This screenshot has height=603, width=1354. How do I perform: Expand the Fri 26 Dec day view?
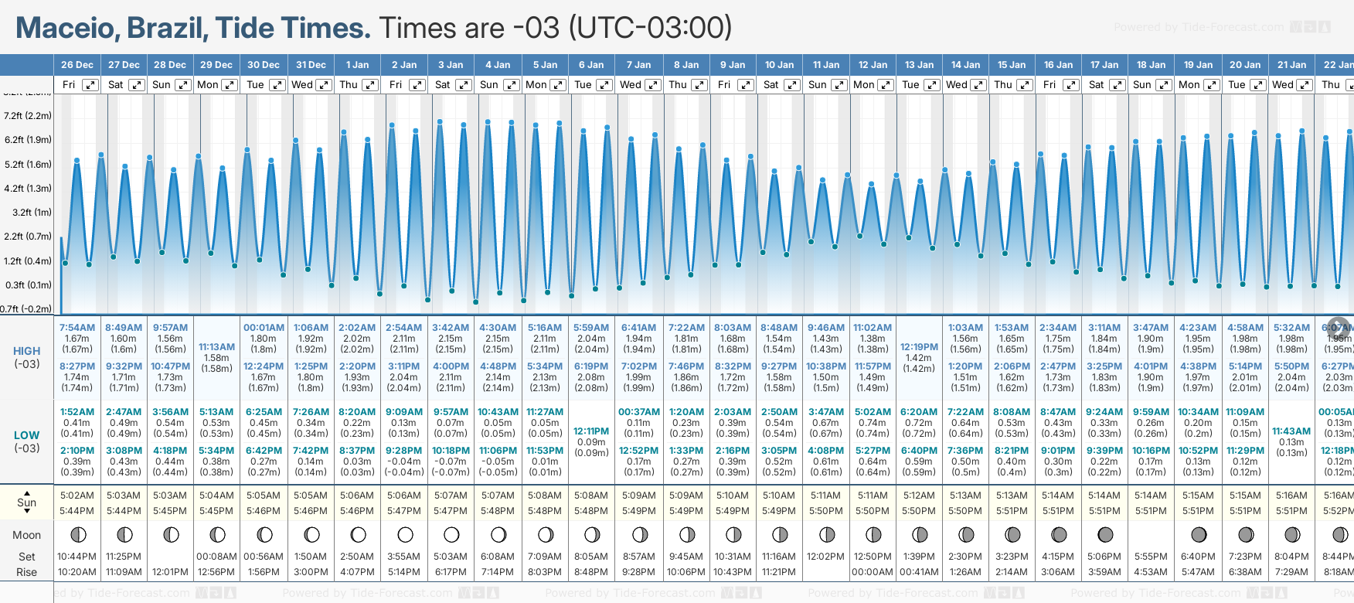pyautogui.click(x=90, y=85)
